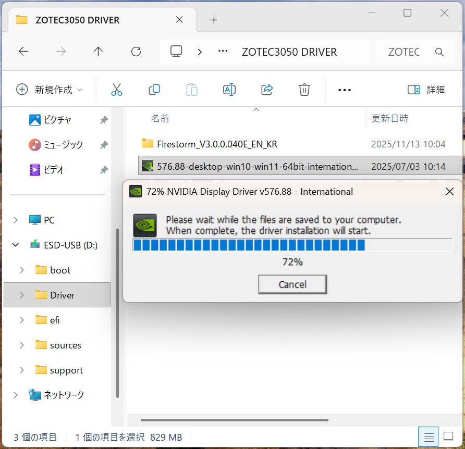Collapse the ESD-USB (D:) drive node
Image resolution: width=465 pixels, height=449 pixels.
coord(15,245)
